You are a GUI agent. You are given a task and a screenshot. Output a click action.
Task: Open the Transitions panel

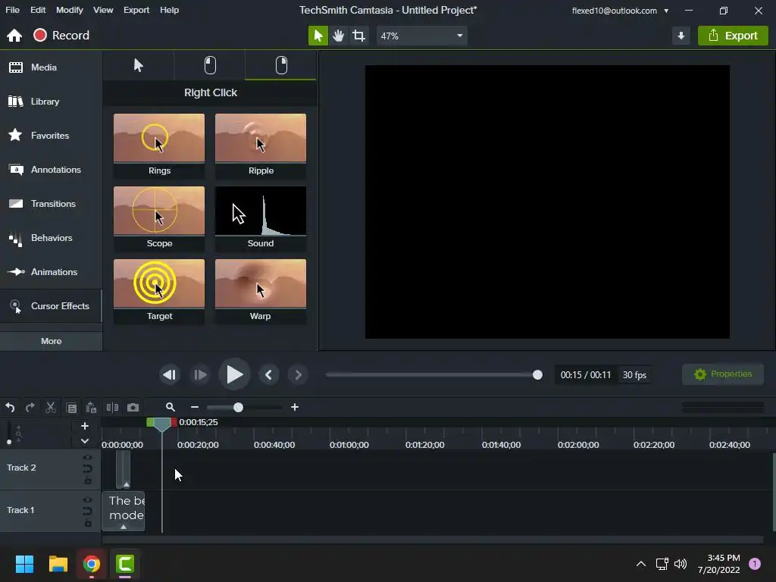(51, 204)
